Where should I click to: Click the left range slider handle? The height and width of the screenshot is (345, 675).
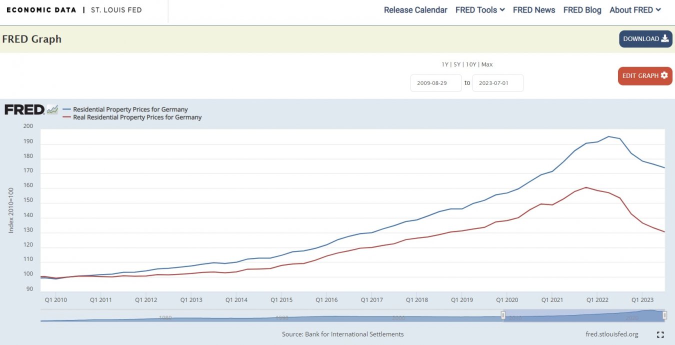[503, 315]
